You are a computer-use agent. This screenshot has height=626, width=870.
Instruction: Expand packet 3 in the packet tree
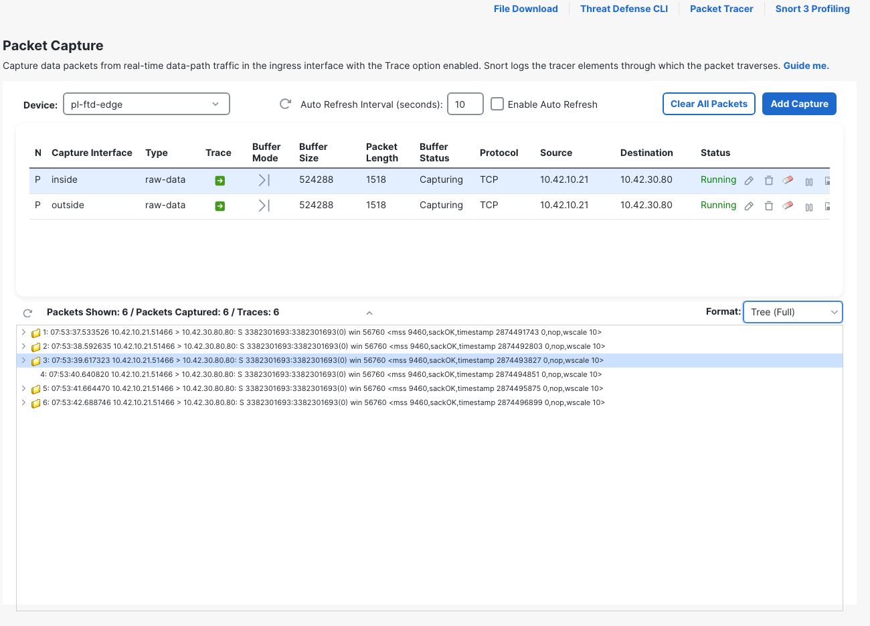coord(23,360)
